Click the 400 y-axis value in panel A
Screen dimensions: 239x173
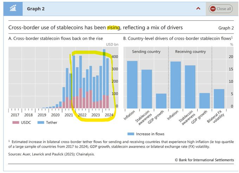[115, 57]
